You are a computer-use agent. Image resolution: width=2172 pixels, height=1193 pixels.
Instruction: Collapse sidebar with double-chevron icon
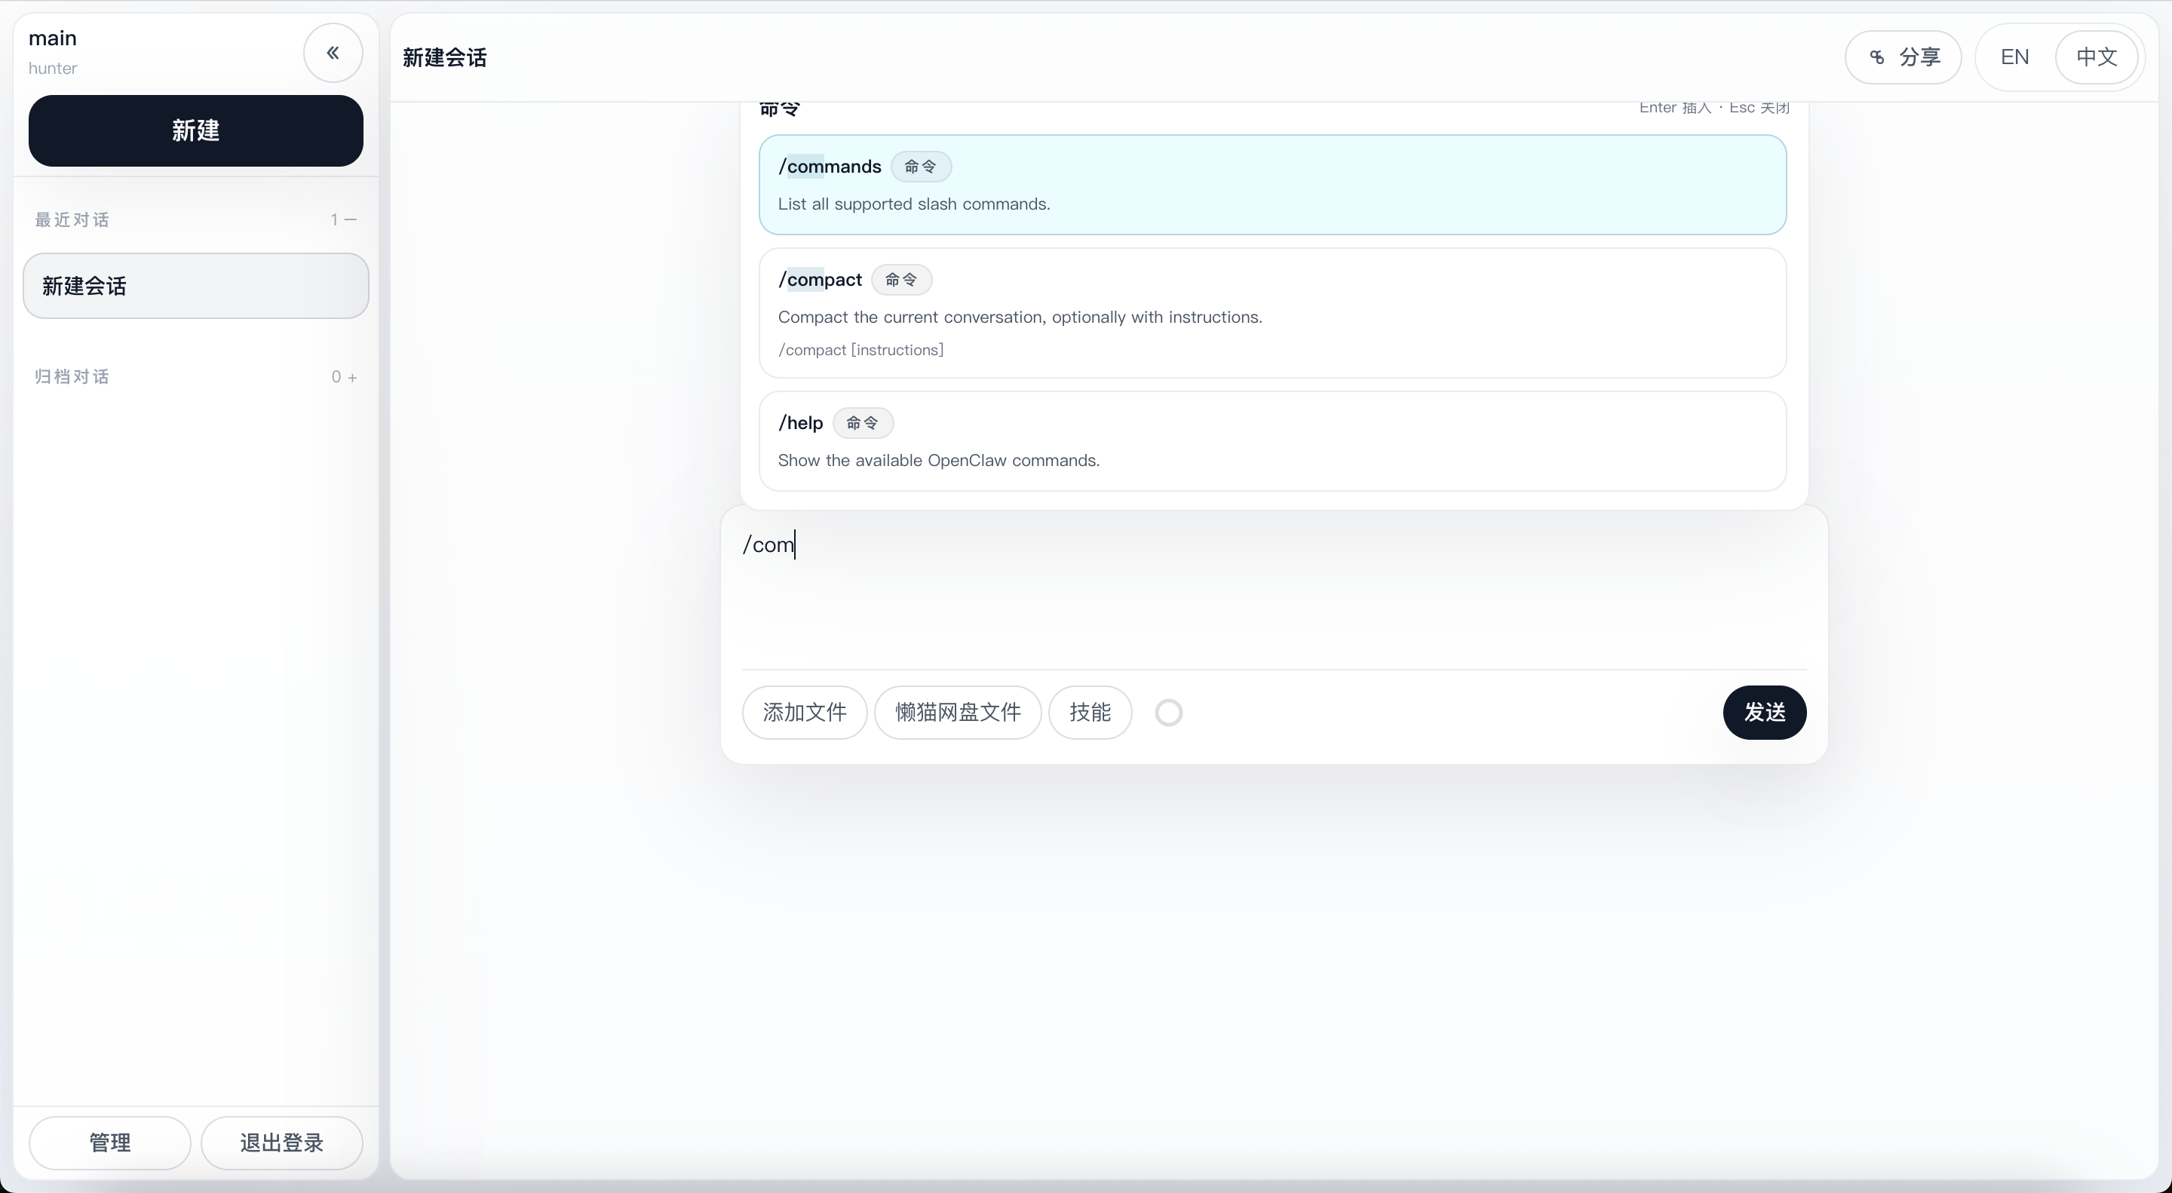click(333, 53)
